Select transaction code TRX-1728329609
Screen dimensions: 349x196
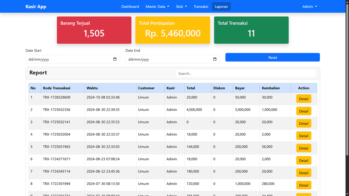[x=56, y=97]
